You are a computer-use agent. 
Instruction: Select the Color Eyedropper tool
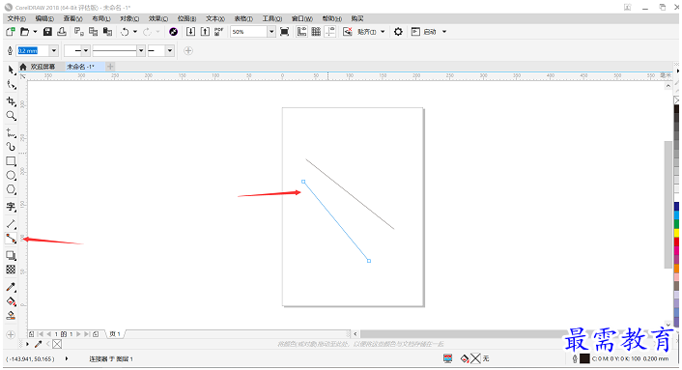[11, 287]
